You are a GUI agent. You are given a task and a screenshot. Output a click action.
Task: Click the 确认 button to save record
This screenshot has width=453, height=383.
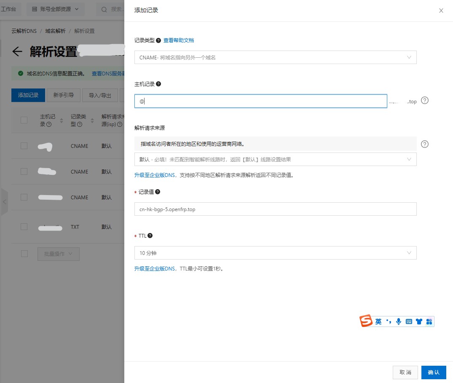point(434,372)
